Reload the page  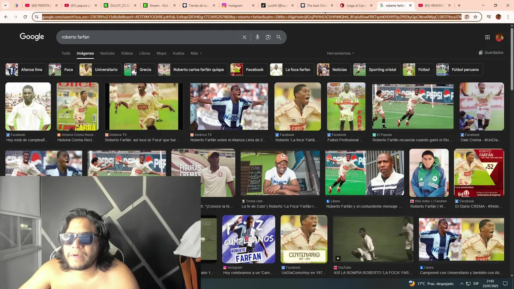pyautogui.click(x=25, y=17)
